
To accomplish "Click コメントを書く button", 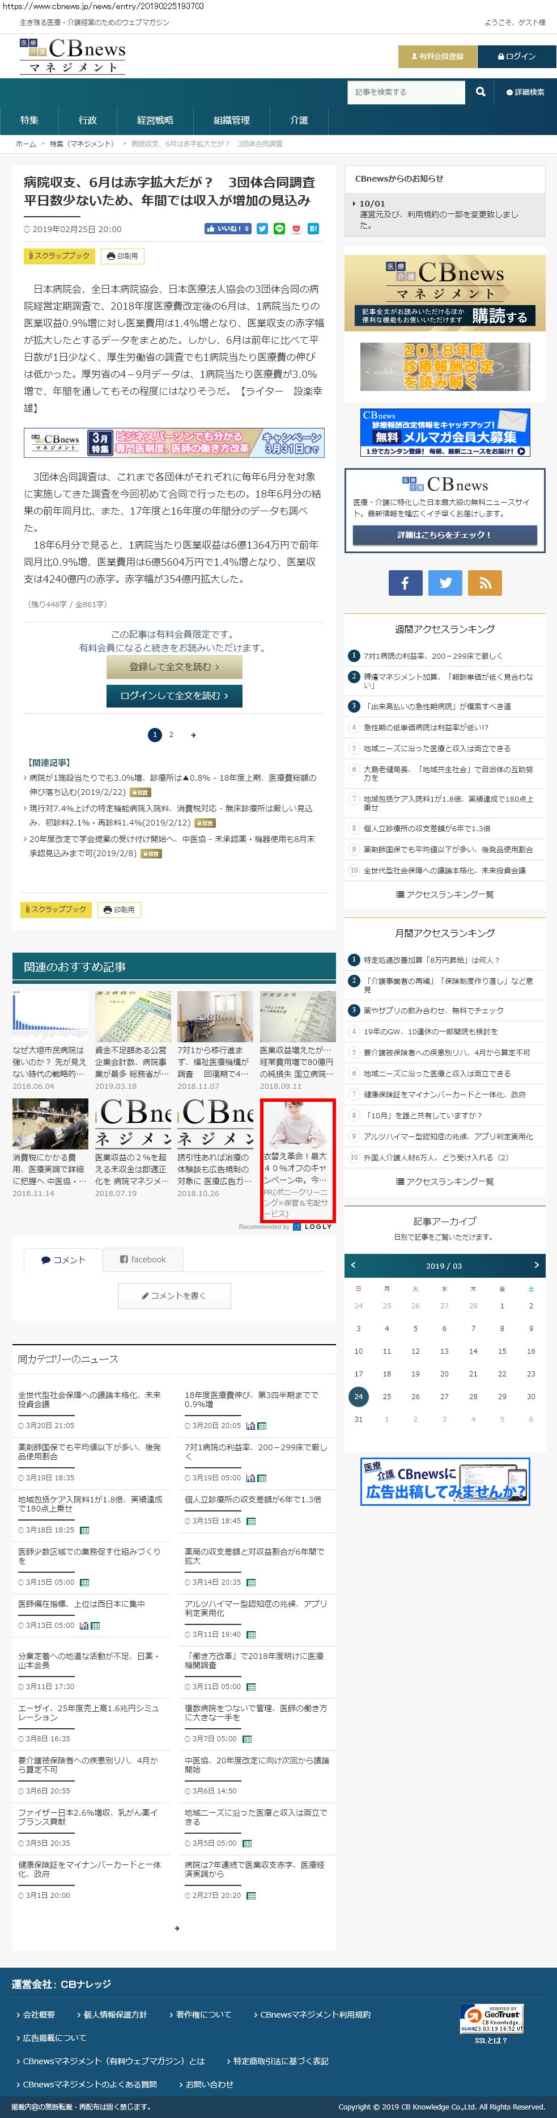I will coord(174,1296).
